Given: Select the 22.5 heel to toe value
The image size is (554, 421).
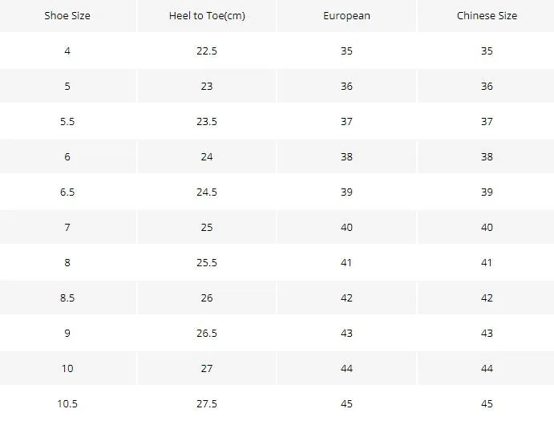Looking at the screenshot, I should click(x=207, y=51).
